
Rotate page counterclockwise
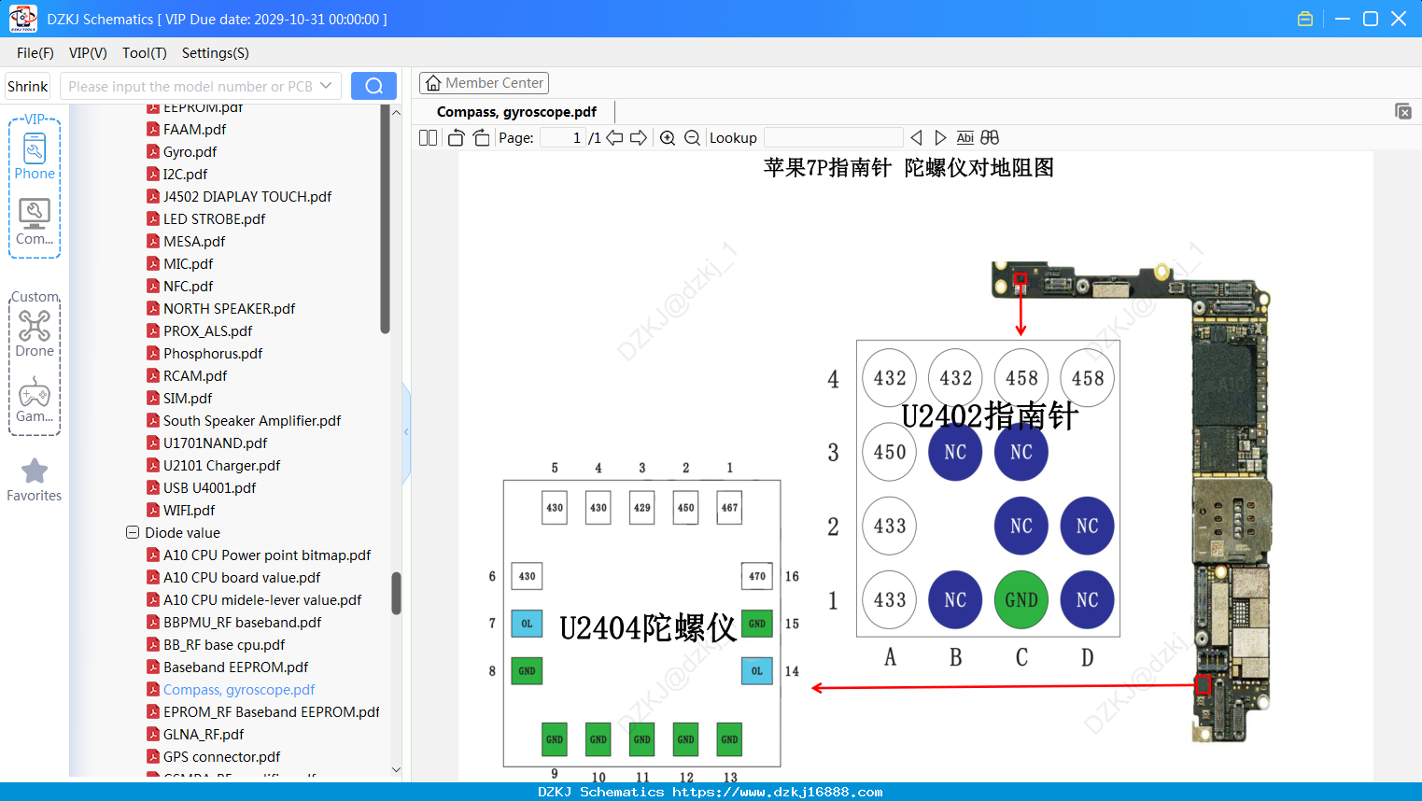coord(456,137)
